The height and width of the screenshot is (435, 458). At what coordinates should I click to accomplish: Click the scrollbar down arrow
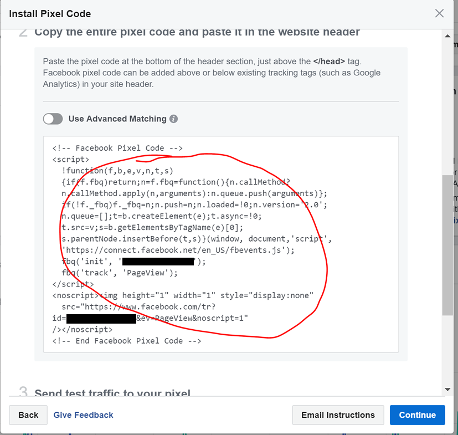(447, 390)
